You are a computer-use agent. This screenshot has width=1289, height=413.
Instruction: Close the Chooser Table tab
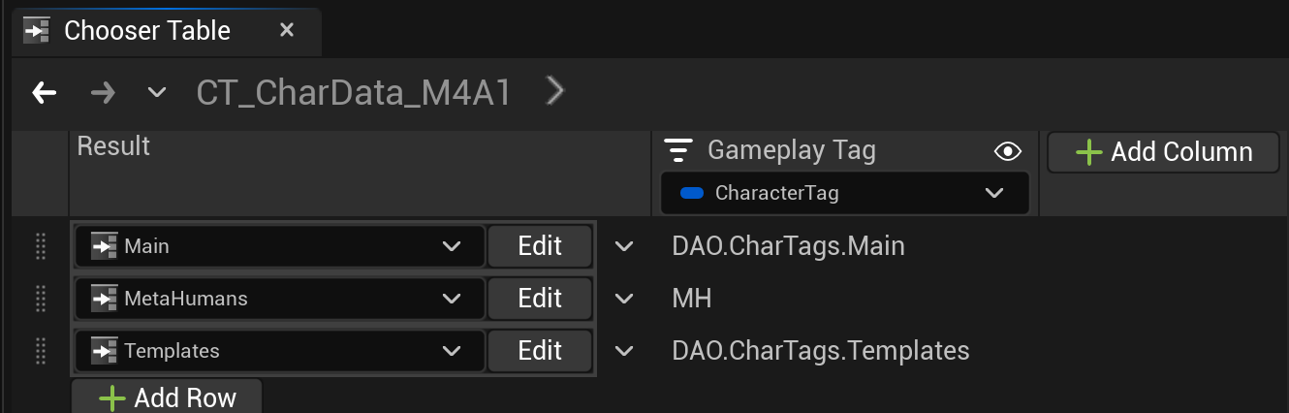click(287, 30)
